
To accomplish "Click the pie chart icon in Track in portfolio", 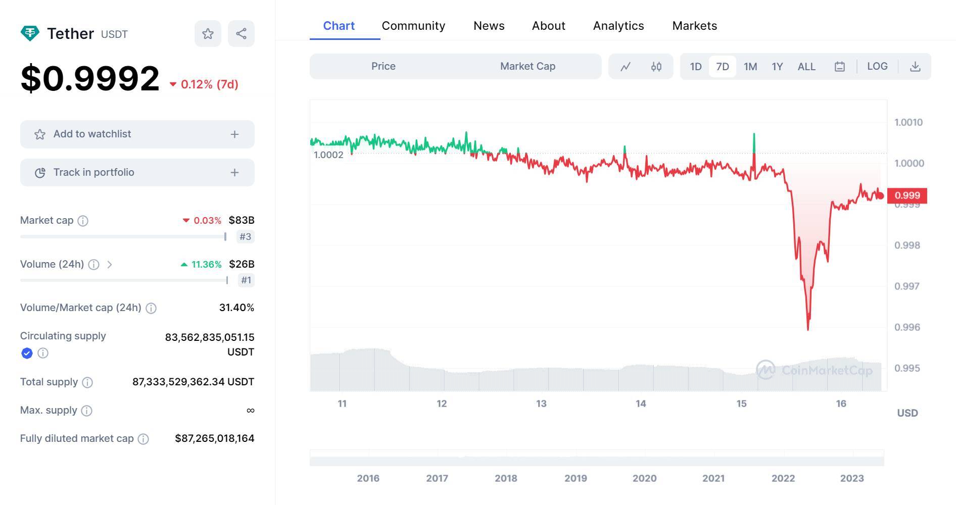I will [x=40, y=173].
